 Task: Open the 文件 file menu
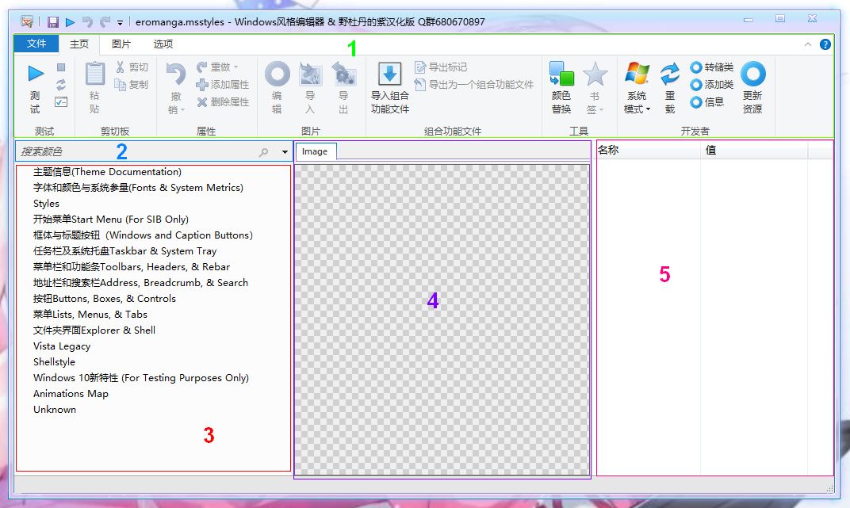pos(36,44)
